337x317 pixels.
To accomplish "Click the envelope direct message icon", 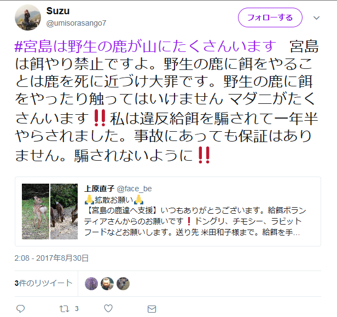I will 152,309.
